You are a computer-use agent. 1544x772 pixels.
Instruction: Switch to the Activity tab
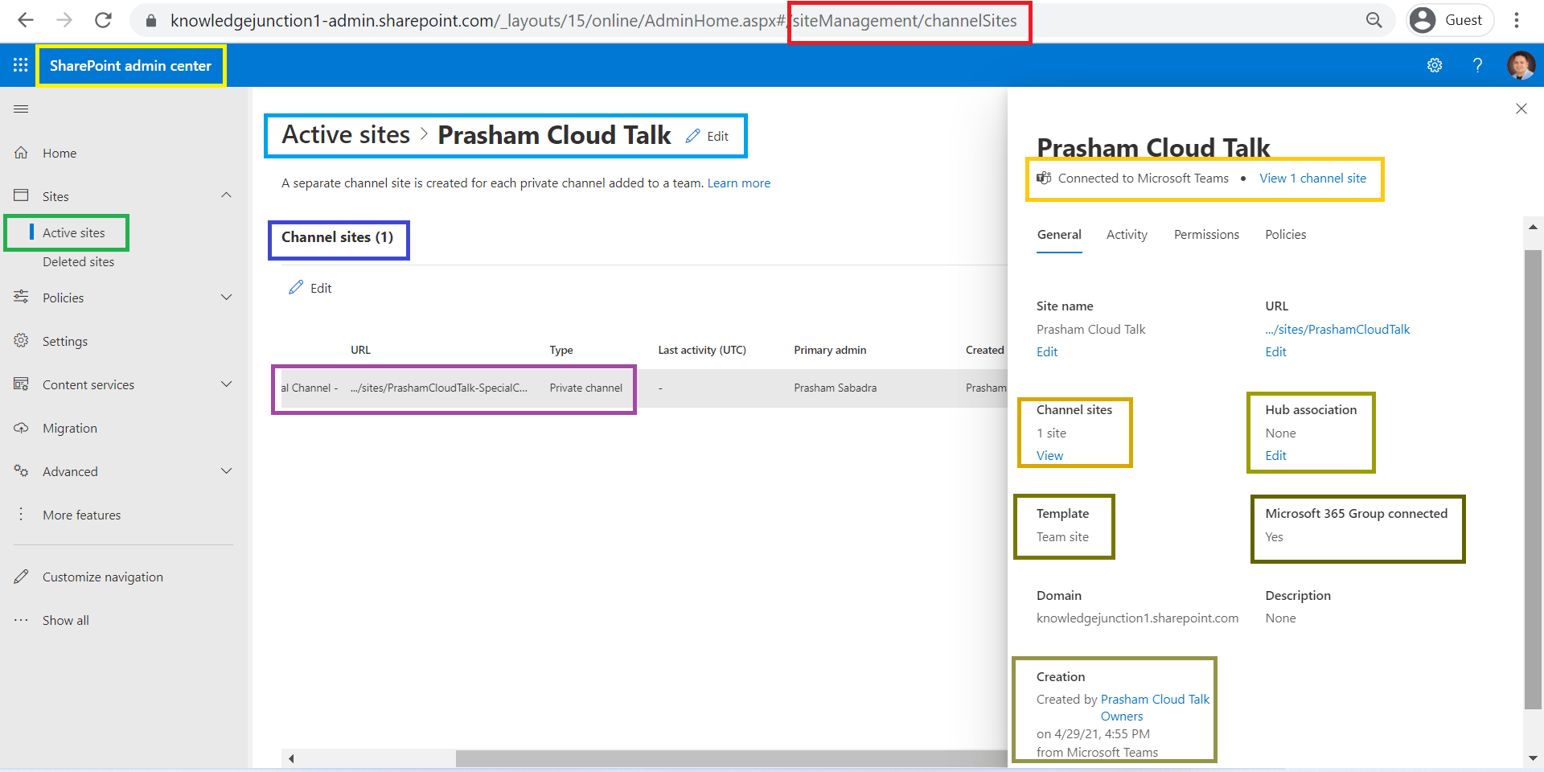pyautogui.click(x=1127, y=234)
